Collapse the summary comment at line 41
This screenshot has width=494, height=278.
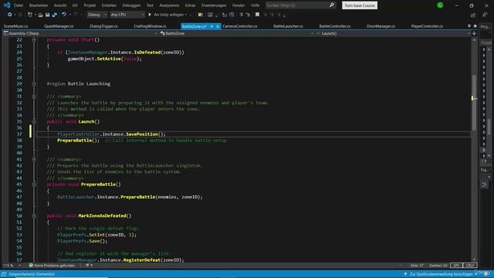(x=34, y=160)
